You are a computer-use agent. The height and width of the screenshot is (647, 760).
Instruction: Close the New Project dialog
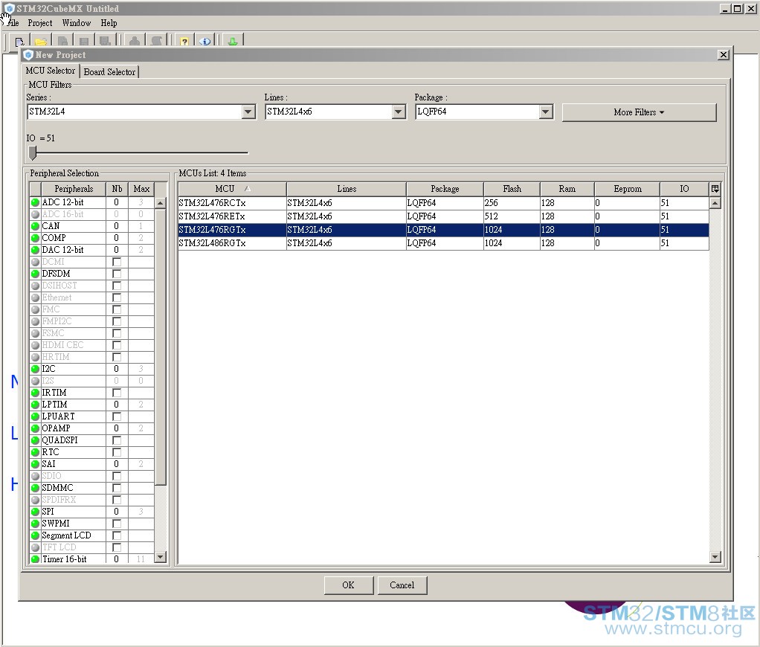click(723, 55)
